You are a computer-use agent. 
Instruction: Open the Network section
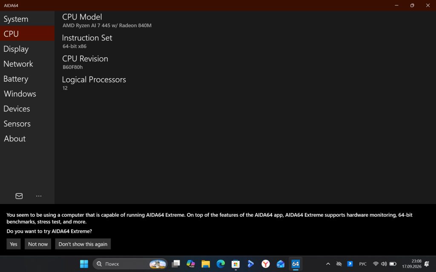coord(27,64)
